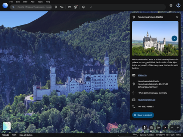Open the Add menu
The height and width of the screenshot is (137, 183).
[x=33, y=2]
